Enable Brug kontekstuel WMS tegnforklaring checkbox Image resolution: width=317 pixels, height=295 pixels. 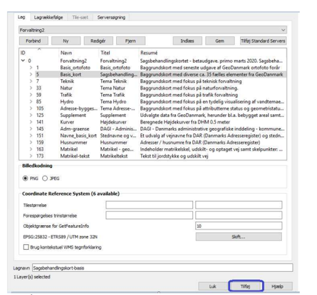[x=26, y=247]
